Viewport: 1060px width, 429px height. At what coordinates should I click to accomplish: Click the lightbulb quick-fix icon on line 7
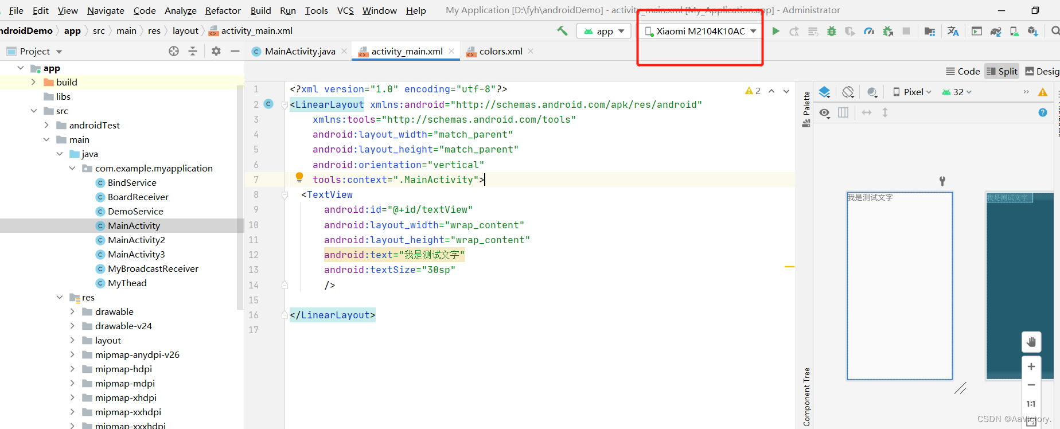click(x=299, y=177)
